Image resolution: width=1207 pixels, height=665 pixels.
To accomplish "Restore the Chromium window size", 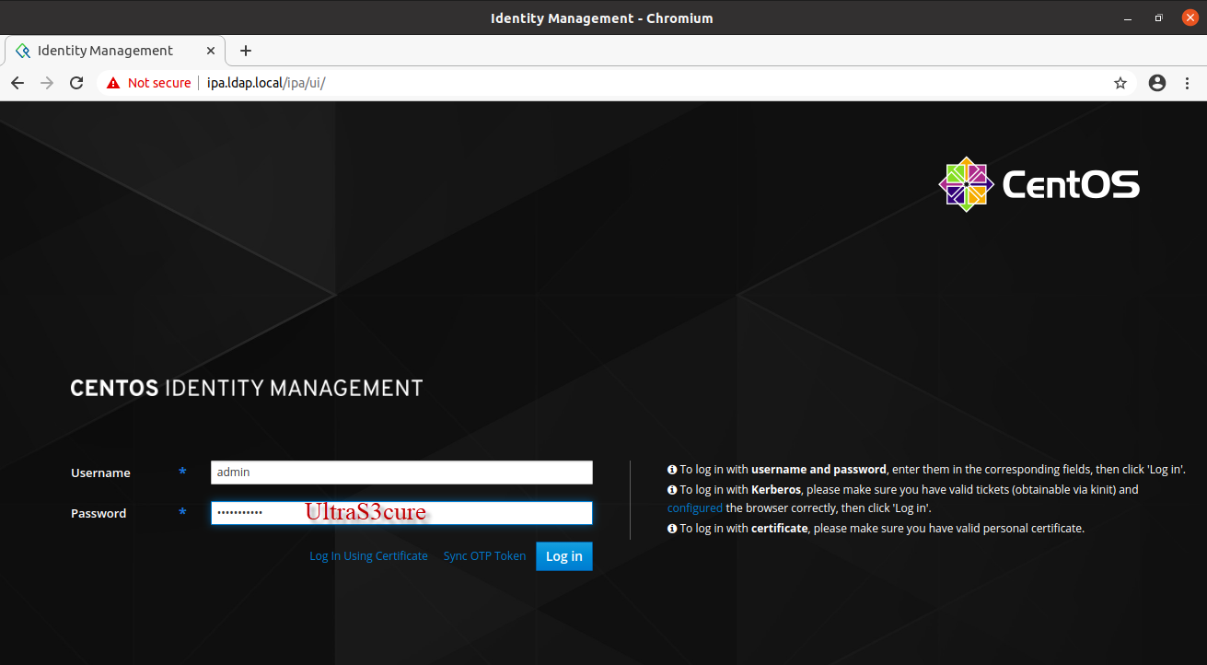I will [x=1158, y=17].
